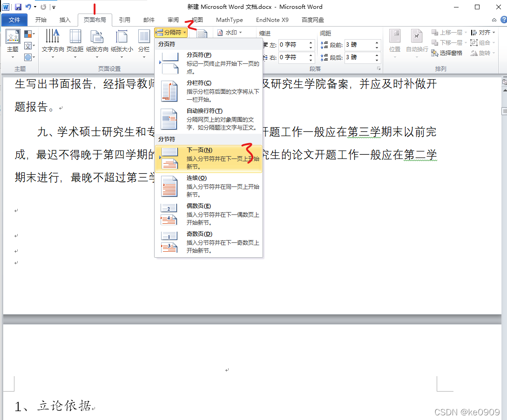Decrease 段前 spacing with down arrow
507x420 pixels.
point(377,47)
